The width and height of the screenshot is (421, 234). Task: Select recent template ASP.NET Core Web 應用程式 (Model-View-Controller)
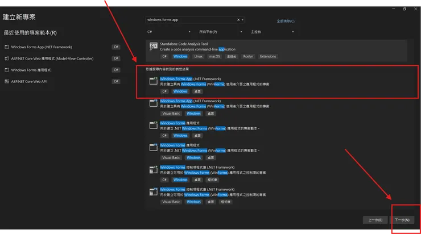tap(52, 58)
